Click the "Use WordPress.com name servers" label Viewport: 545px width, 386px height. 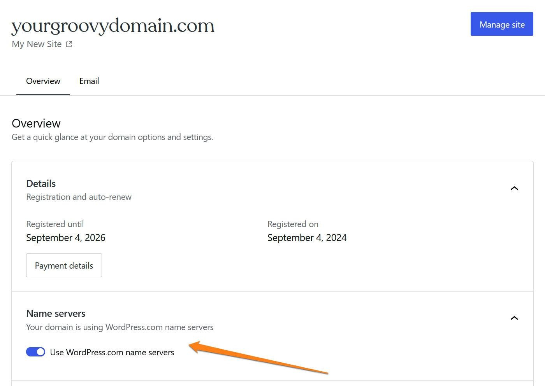pos(112,353)
